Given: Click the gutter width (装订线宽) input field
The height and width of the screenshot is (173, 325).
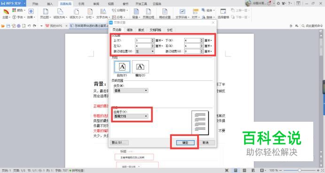Looking at the screenshot, I should (192, 51).
